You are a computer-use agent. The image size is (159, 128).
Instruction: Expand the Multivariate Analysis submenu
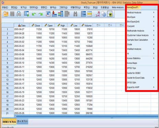click(141, 31)
